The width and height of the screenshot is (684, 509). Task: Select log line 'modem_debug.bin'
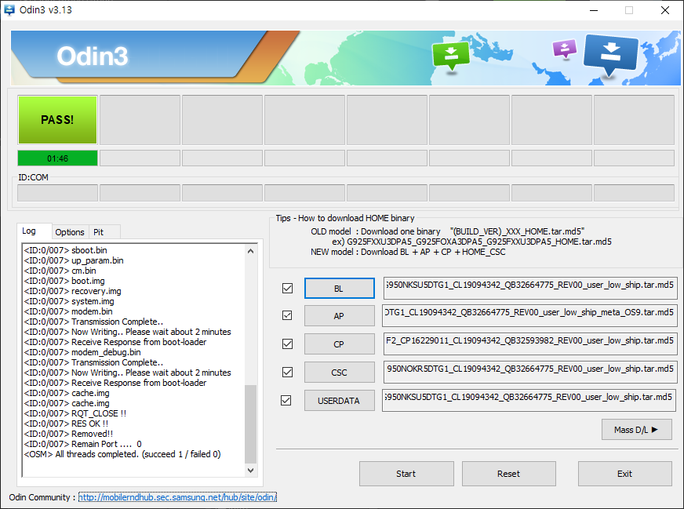coord(82,352)
